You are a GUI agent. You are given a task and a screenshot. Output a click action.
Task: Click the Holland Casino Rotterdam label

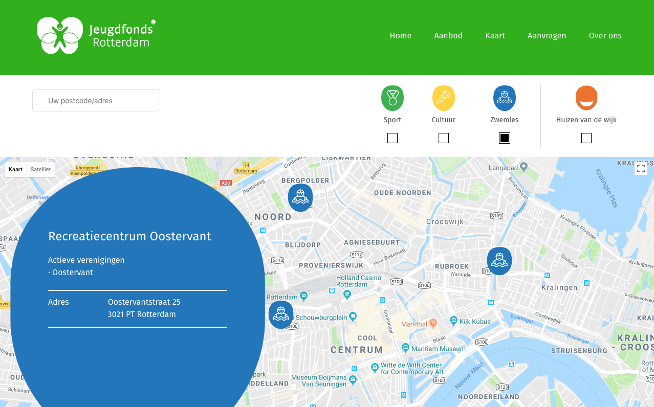click(359, 281)
